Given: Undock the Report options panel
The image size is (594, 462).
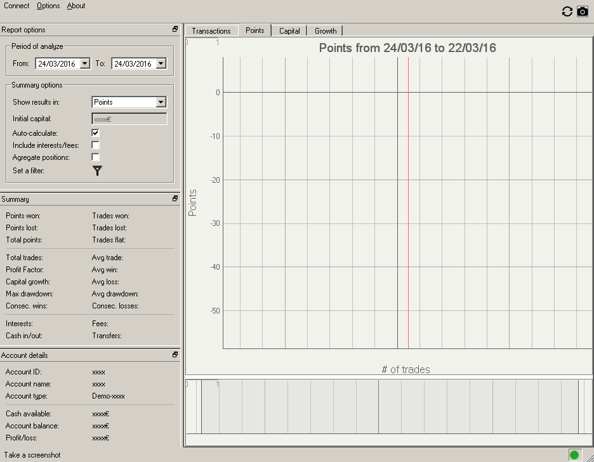Looking at the screenshot, I should click(x=175, y=29).
